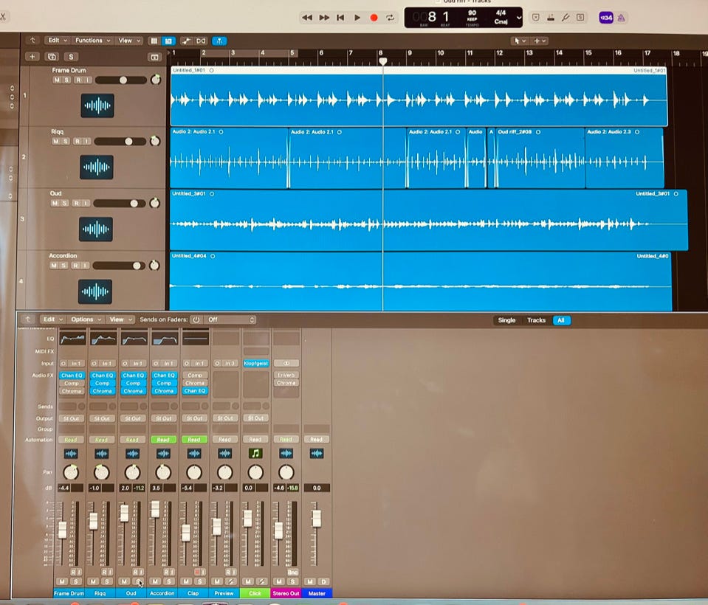Click the global tracks button above the track headers
This screenshot has width=708, height=605.
(154, 58)
